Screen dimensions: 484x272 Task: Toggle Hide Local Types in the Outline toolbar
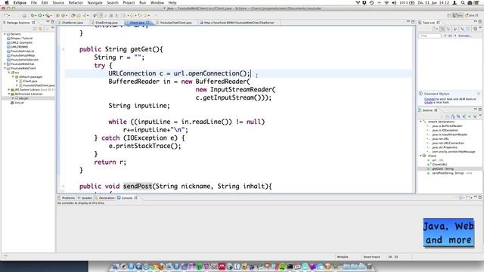pyautogui.click(x=475, y=116)
